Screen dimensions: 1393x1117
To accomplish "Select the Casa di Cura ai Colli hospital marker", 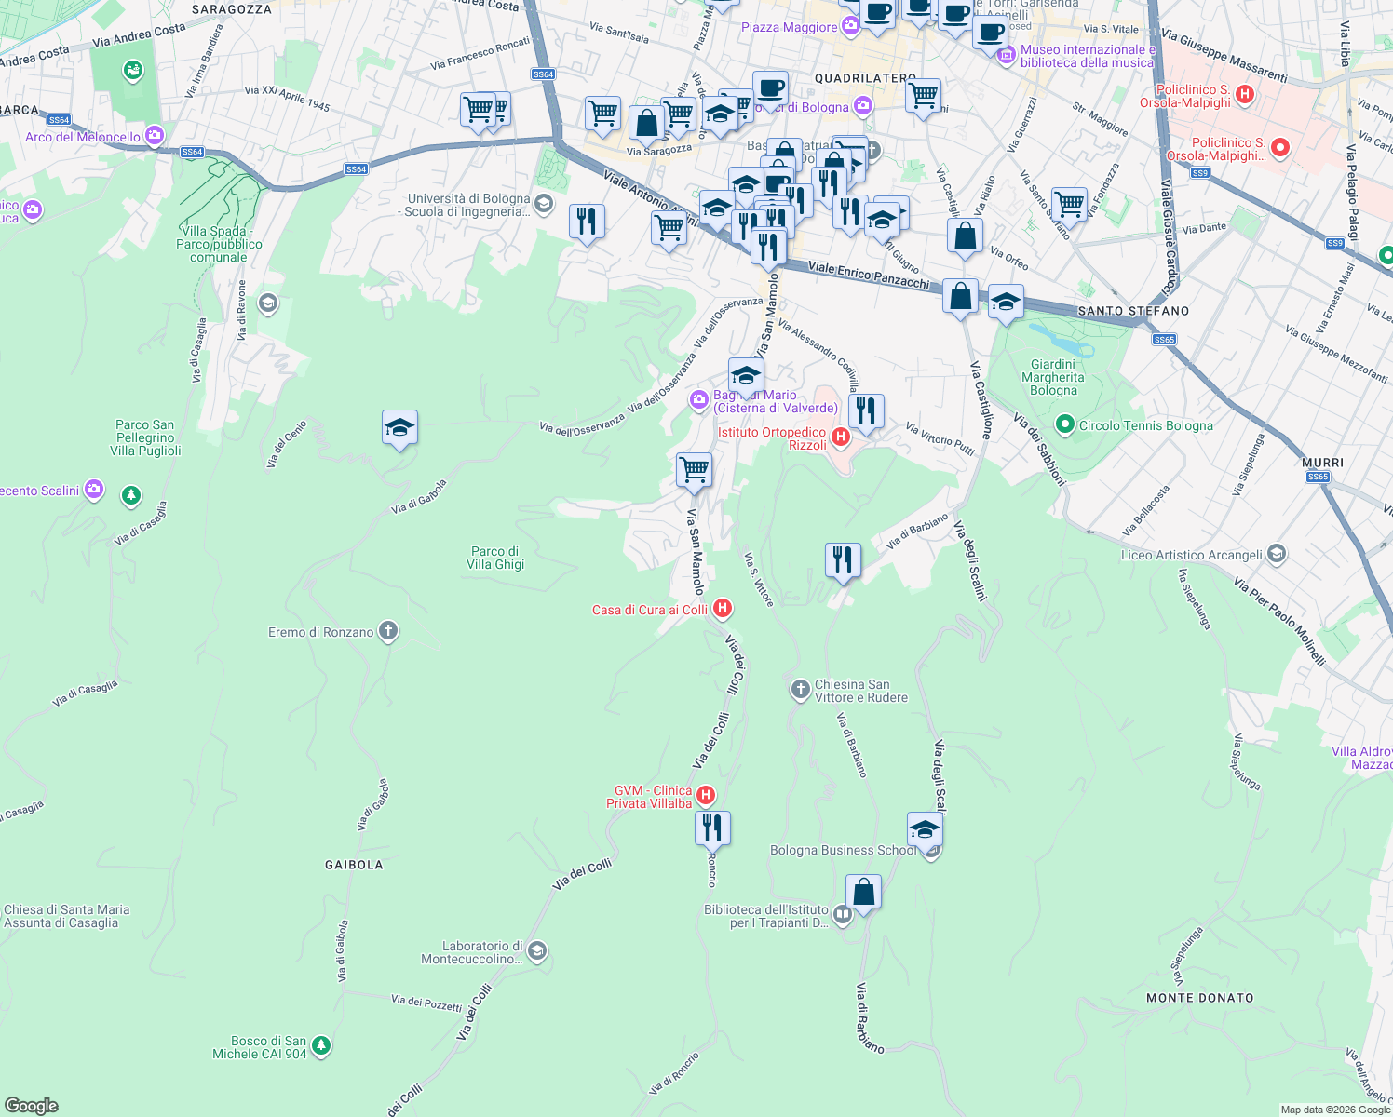I will pos(724,608).
